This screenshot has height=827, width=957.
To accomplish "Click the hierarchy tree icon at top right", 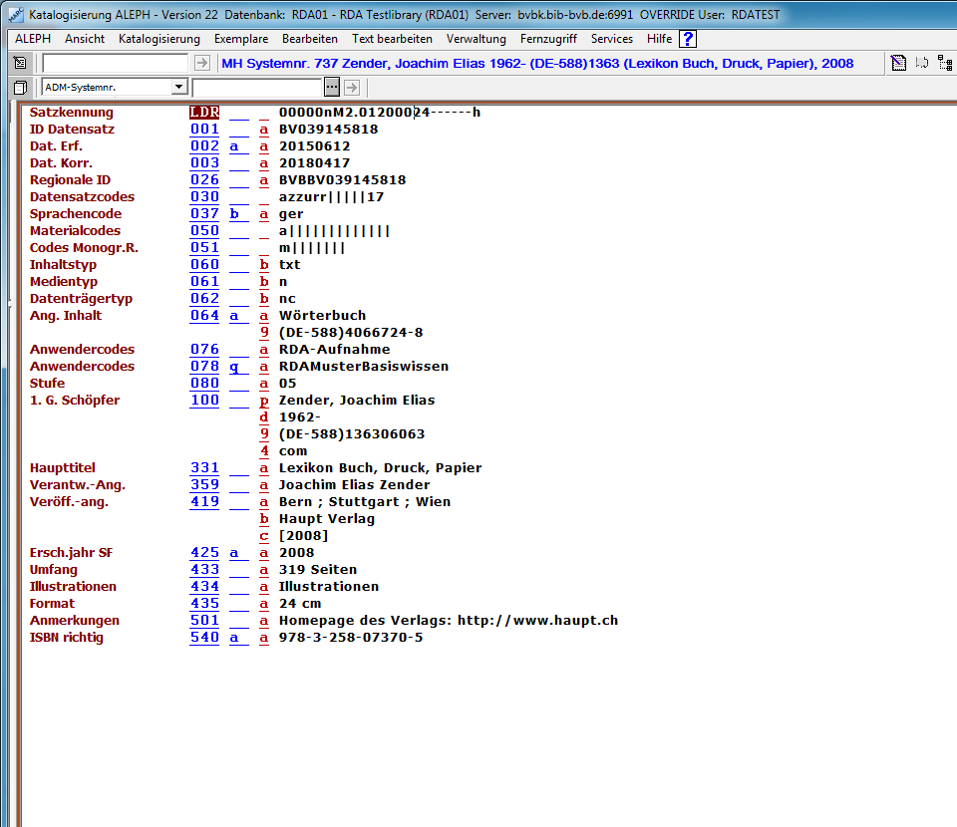I will point(944,64).
